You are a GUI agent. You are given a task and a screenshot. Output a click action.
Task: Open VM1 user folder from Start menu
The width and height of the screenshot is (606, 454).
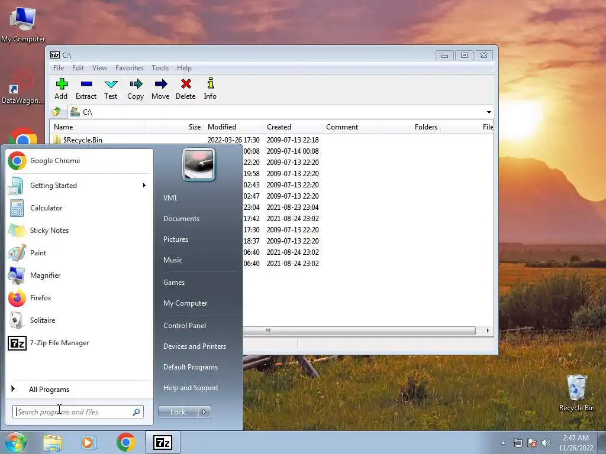pyautogui.click(x=170, y=198)
